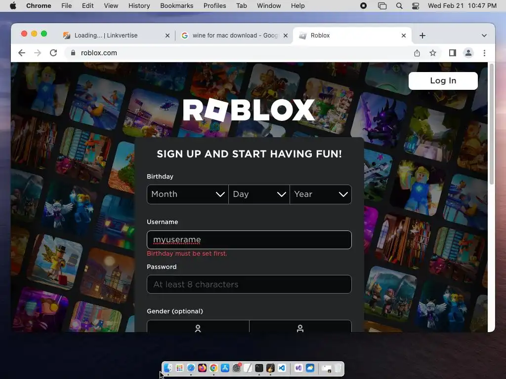Open the Edit menu
The width and height of the screenshot is (506, 379).
click(x=87, y=6)
